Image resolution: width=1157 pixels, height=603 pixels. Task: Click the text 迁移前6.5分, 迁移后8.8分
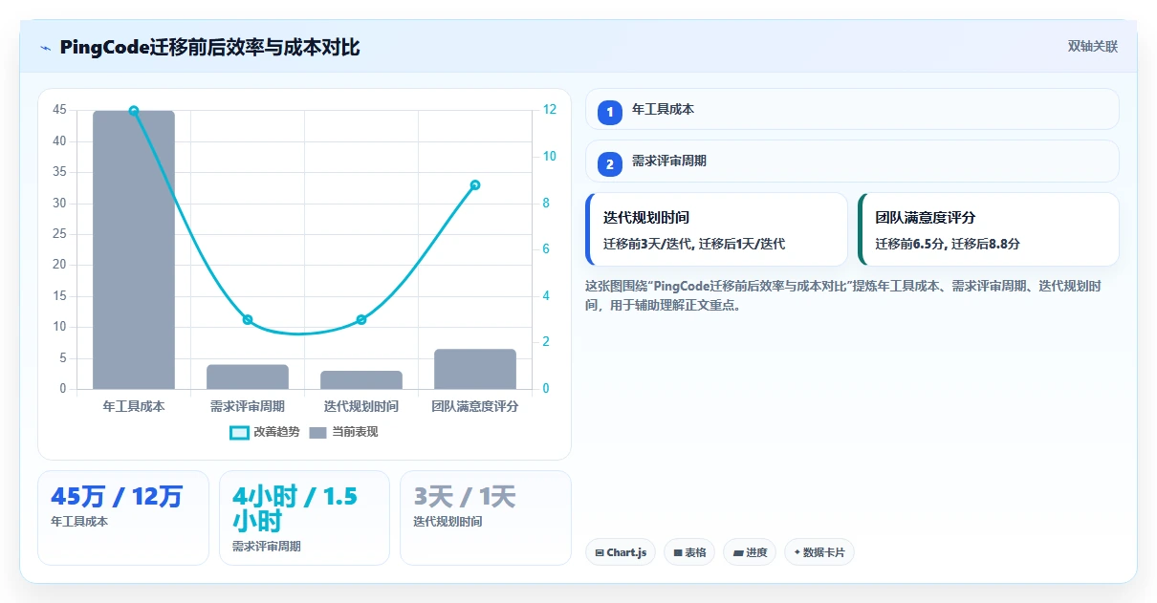[x=948, y=244]
